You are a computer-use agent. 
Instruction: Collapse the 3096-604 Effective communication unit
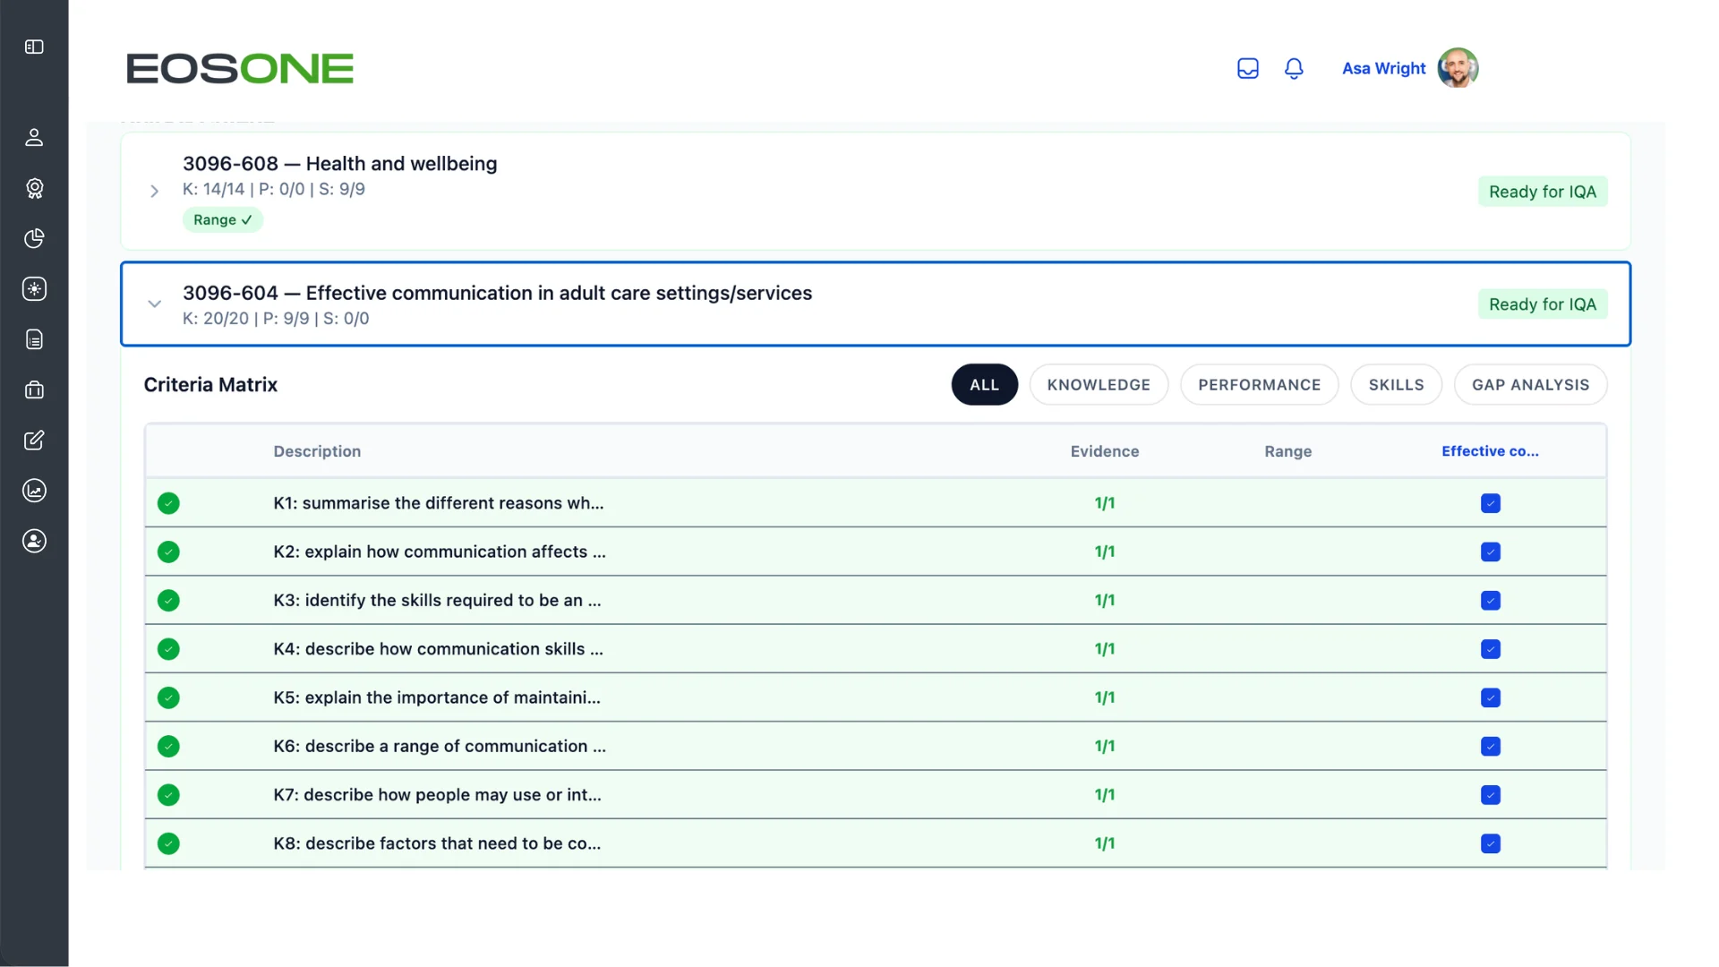[x=154, y=304]
